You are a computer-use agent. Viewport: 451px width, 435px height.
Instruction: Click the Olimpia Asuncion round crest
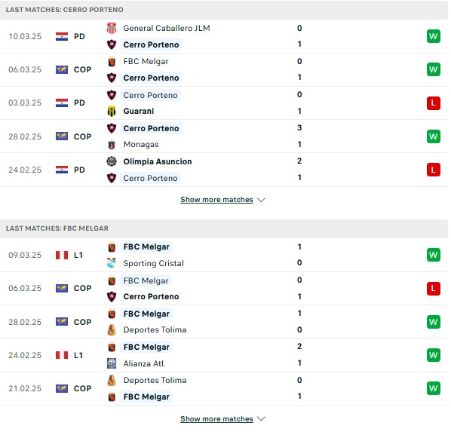click(112, 161)
